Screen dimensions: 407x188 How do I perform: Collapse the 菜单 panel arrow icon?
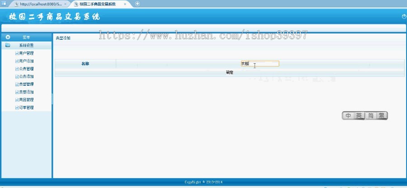8,38
